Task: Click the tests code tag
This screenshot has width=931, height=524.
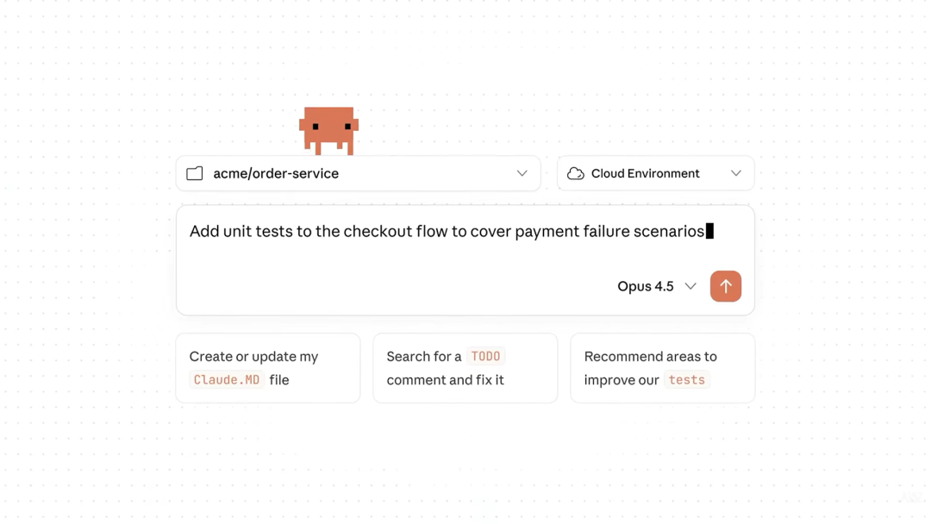Action: click(686, 380)
